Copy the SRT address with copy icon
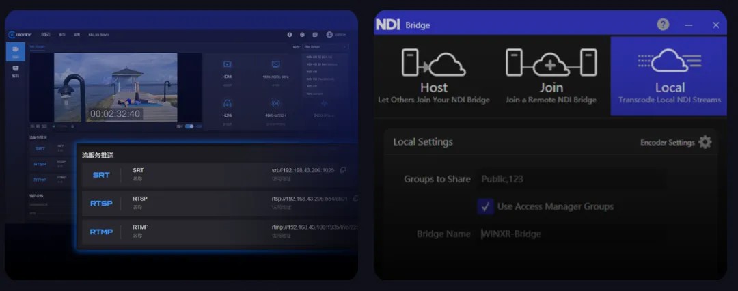Viewport: 738px width, 291px height. (342, 170)
